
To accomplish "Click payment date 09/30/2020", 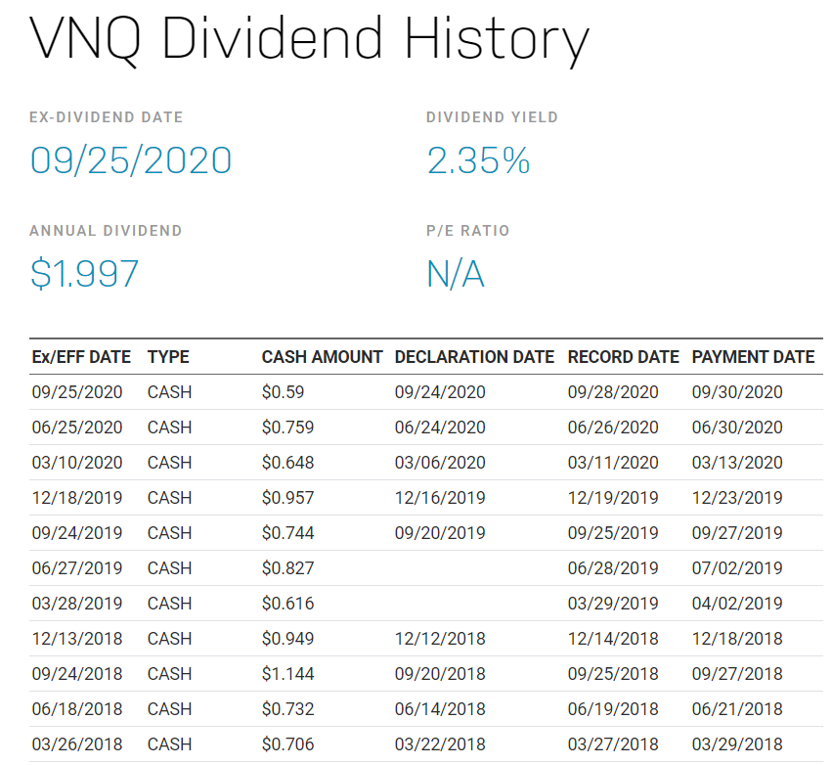I will [x=737, y=392].
